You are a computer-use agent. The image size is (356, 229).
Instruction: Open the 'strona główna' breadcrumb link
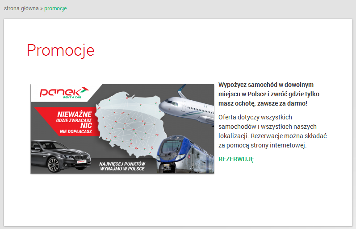(x=21, y=8)
